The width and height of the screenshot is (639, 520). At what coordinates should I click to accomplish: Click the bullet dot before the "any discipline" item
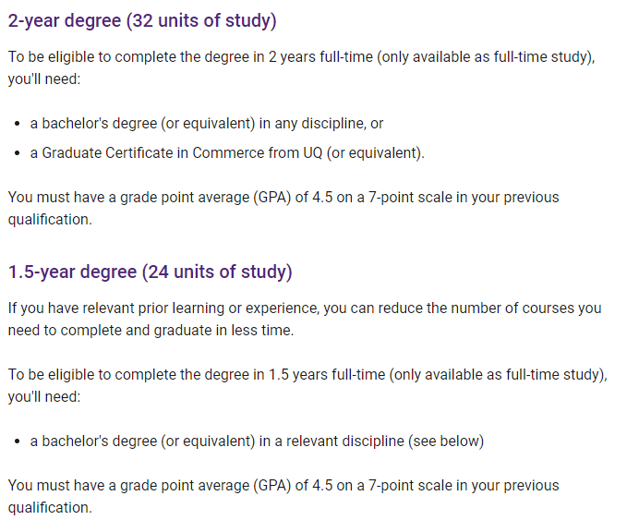tap(17, 124)
